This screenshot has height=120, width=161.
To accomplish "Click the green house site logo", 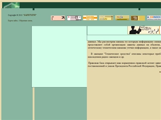I will point(11,5).
